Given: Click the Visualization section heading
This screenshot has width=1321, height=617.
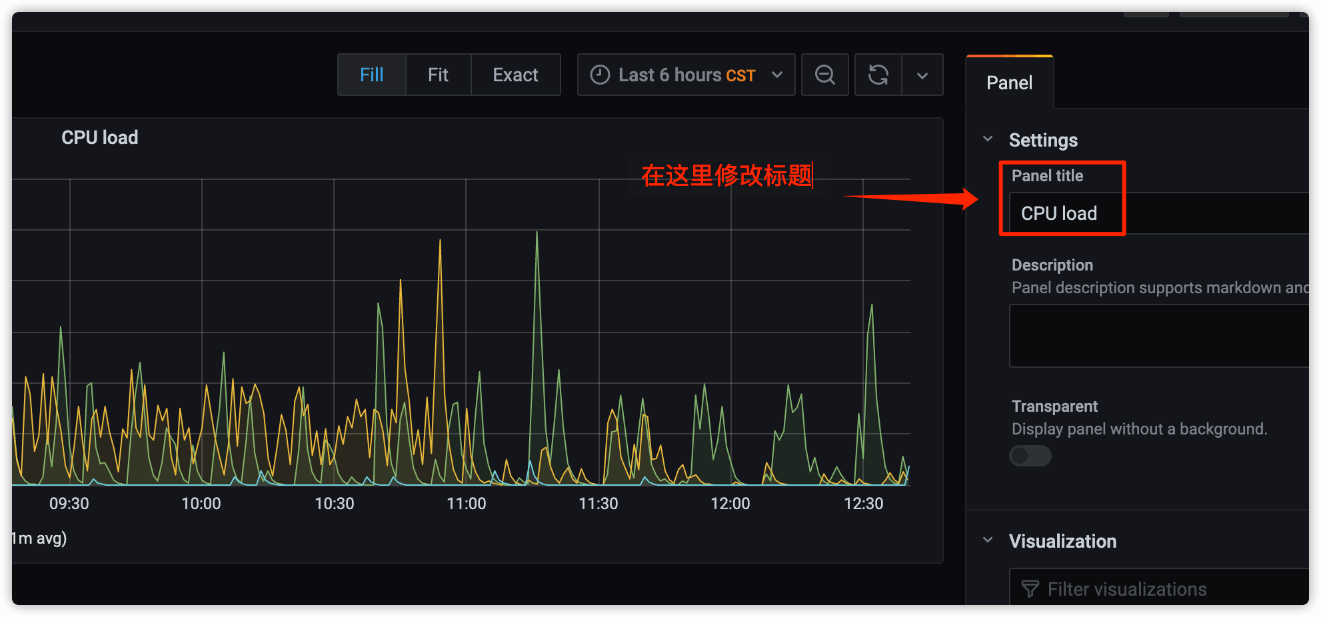Looking at the screenshot, I should [x=1062, y=541].
